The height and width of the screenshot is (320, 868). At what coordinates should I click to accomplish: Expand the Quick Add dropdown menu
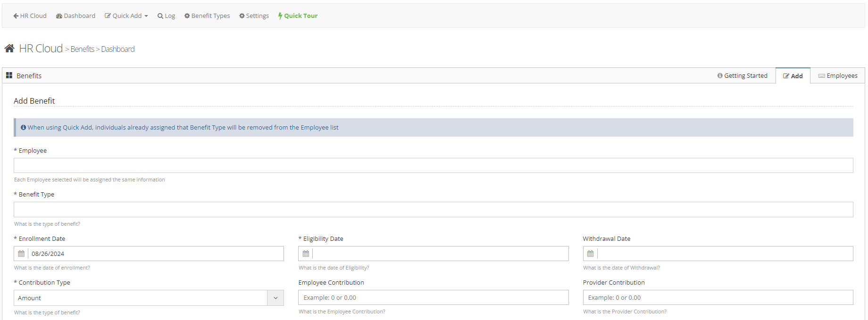[x=126, y=16]
